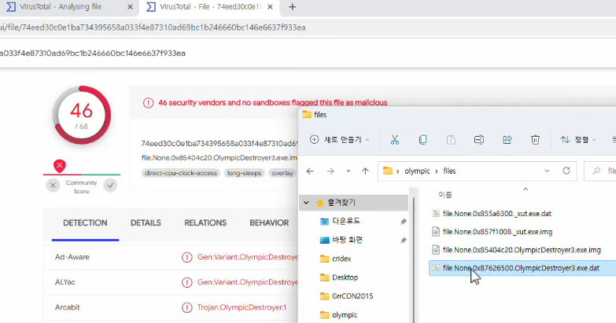Click the Ad-Aware Gen:Variant.OlympicDestroyer result
The image size is (616, 323).
[x=248, y=257]
